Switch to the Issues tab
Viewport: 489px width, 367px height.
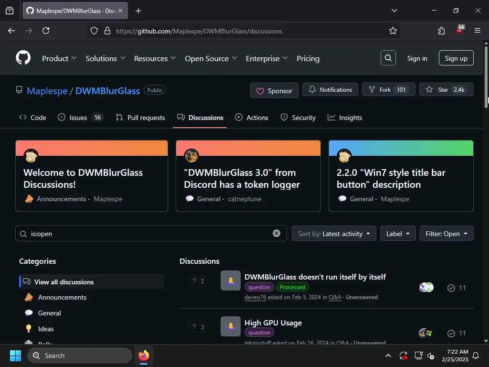[81, 118]
